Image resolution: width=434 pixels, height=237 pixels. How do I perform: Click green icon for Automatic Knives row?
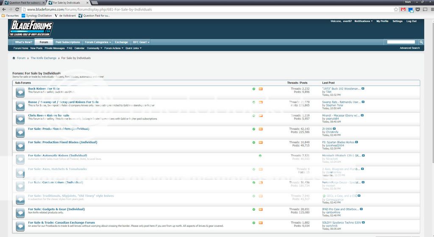(260, 156)
